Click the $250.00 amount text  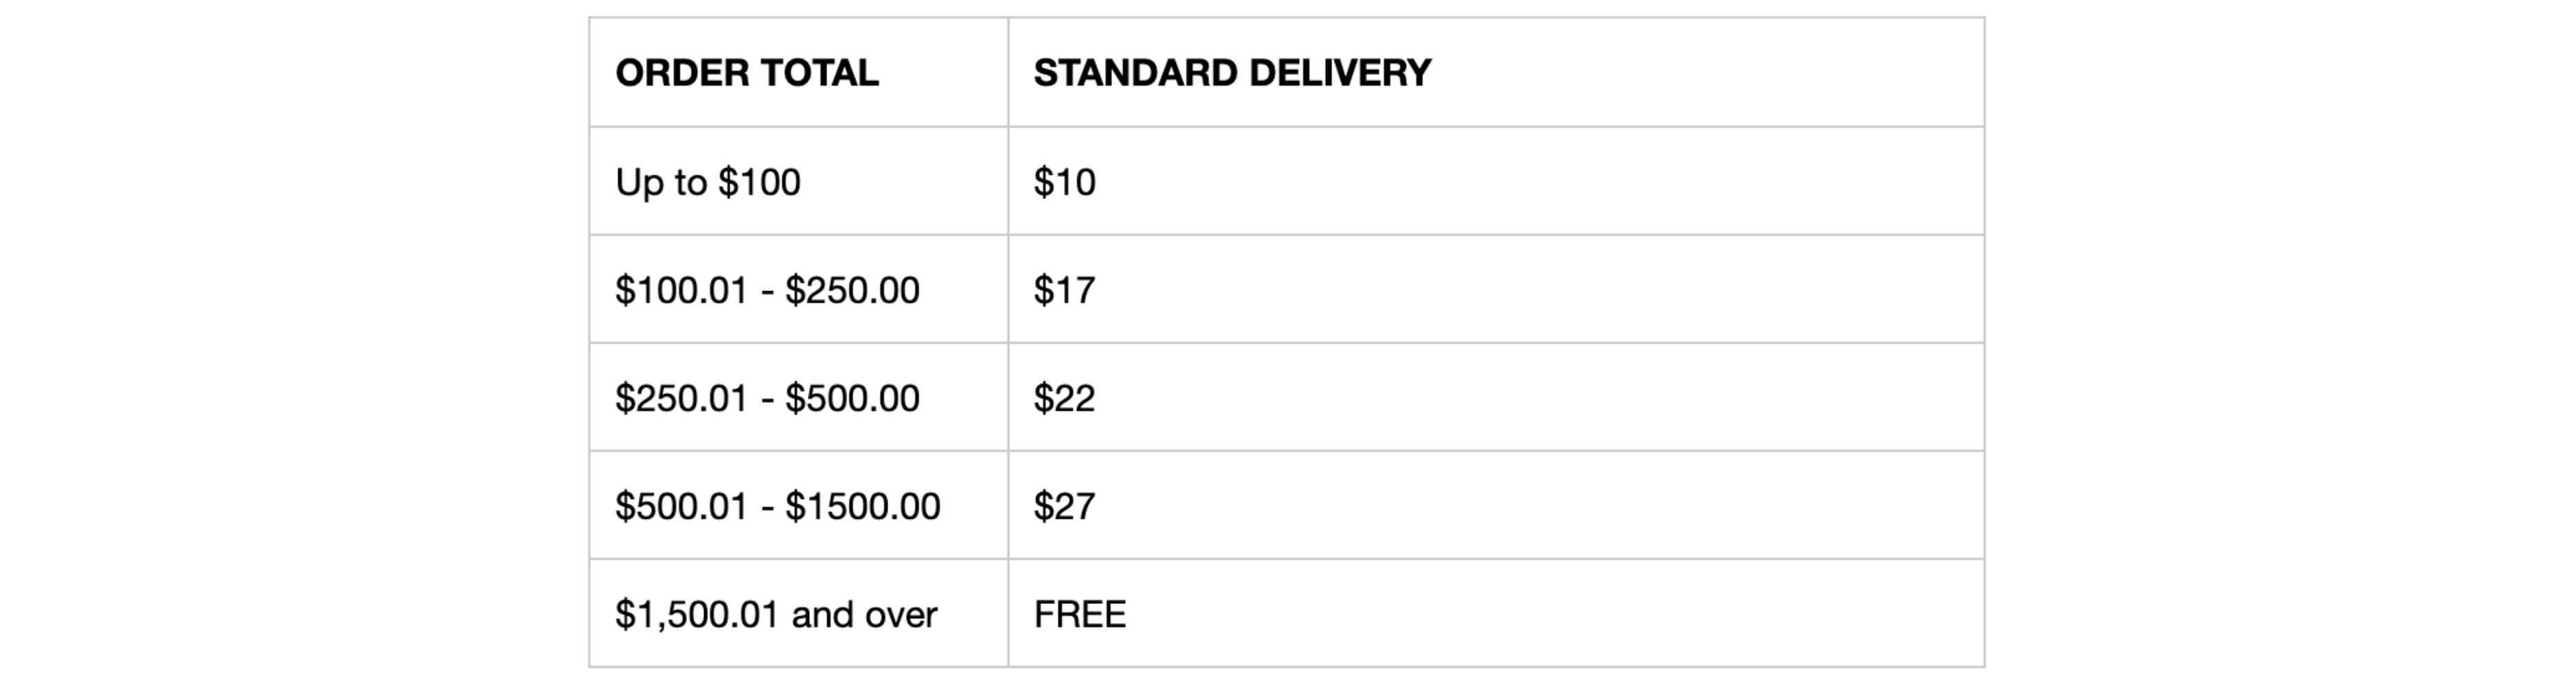click(852, 290)
